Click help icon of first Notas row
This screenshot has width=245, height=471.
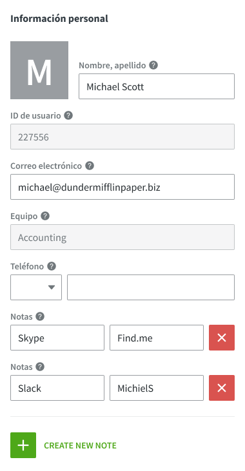click(x=40, y=316)
